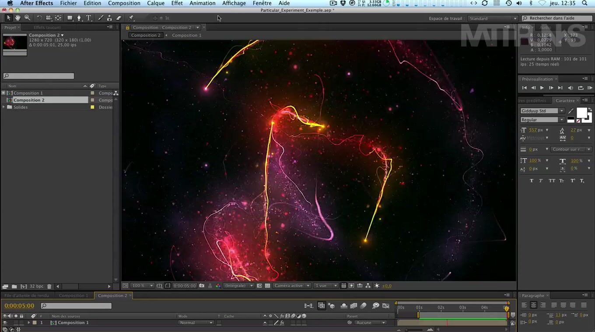Open the Calque menu
The width and height of the screenshot is (595, 332).
(155, 3)
